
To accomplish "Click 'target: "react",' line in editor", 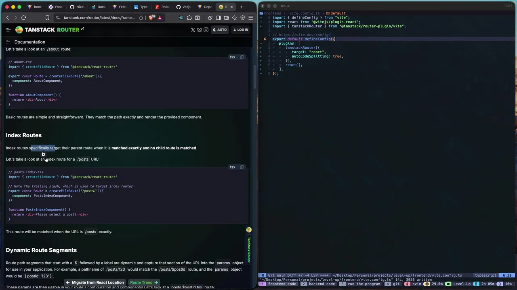I will (309, 52).
